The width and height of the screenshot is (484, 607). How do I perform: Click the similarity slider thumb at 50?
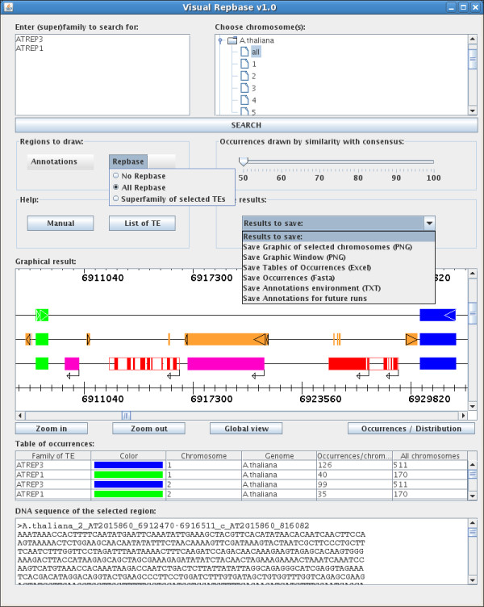click(243, 161)
